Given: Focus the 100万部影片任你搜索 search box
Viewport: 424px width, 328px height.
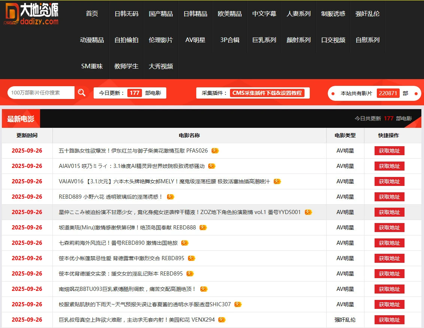Looking at the screenshot, I should (41, 93).
